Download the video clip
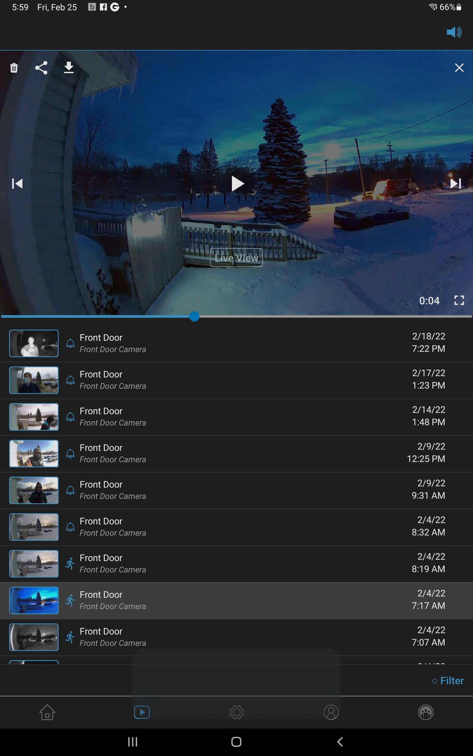 [69, 67]
